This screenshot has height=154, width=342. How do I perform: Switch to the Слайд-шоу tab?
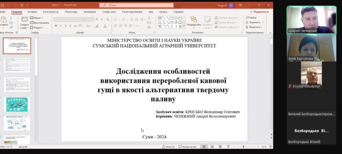pos(109,12)
